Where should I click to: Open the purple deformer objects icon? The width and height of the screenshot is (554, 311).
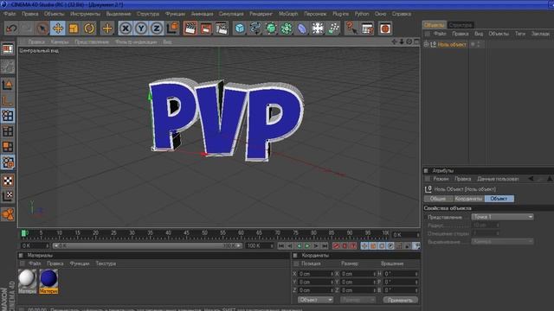[302, 29]
